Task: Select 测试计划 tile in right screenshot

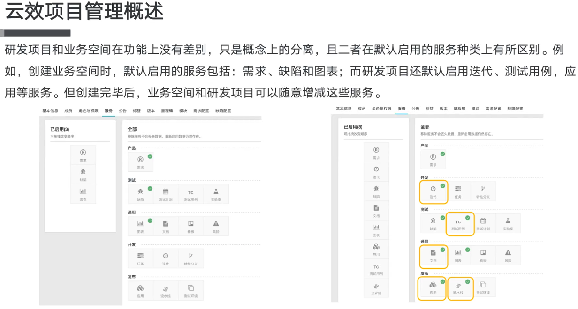Action: (x=483, y=223)
